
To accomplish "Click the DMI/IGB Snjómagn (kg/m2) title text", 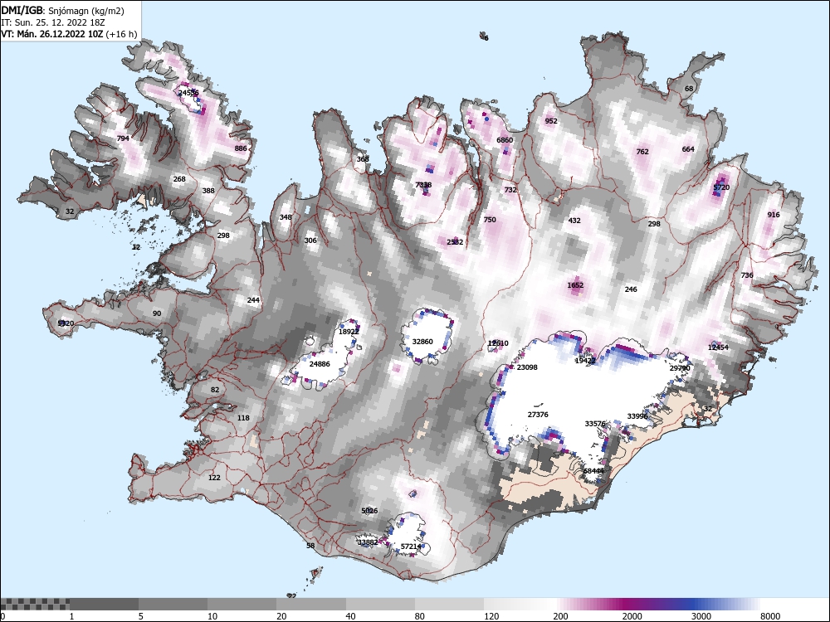I will 62,11.
